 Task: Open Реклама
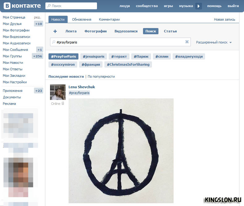point(9,104)
